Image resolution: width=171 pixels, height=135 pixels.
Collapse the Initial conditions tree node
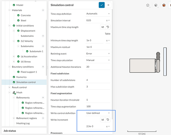click(x=10, y=26)
